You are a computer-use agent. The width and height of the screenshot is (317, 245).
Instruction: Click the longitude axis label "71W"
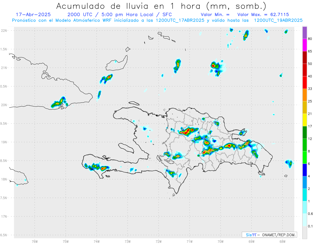189,242
